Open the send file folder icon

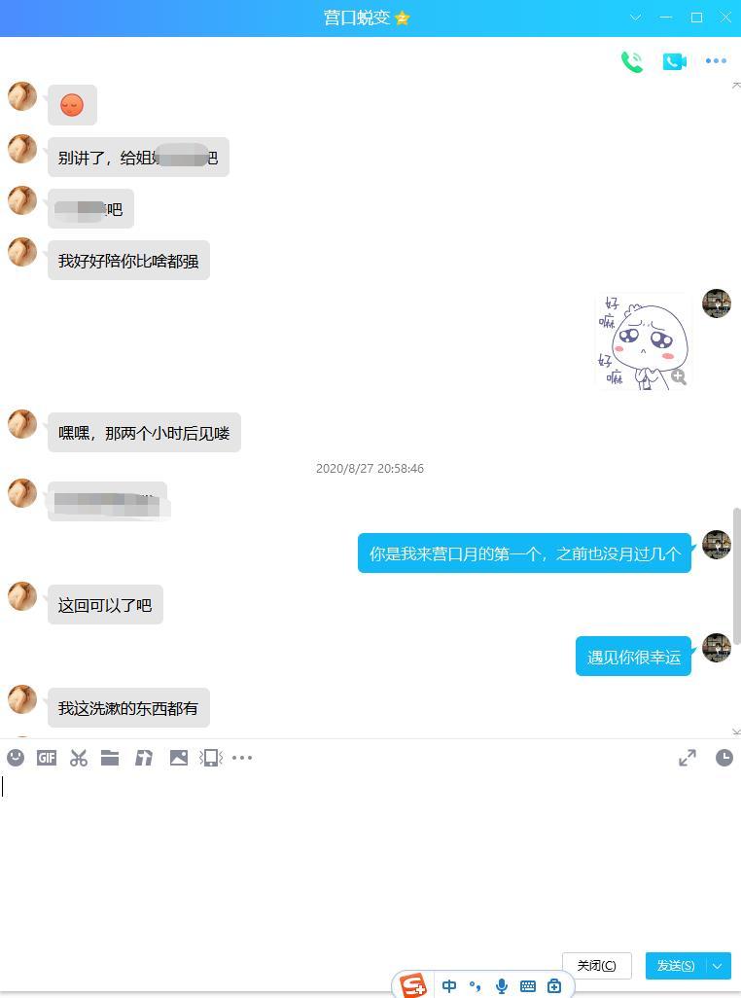[110, 758]
